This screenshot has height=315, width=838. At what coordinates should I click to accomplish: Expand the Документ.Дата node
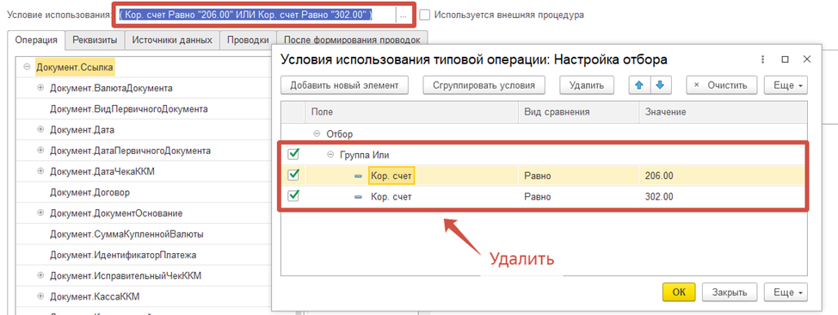[x=40, y=129]
